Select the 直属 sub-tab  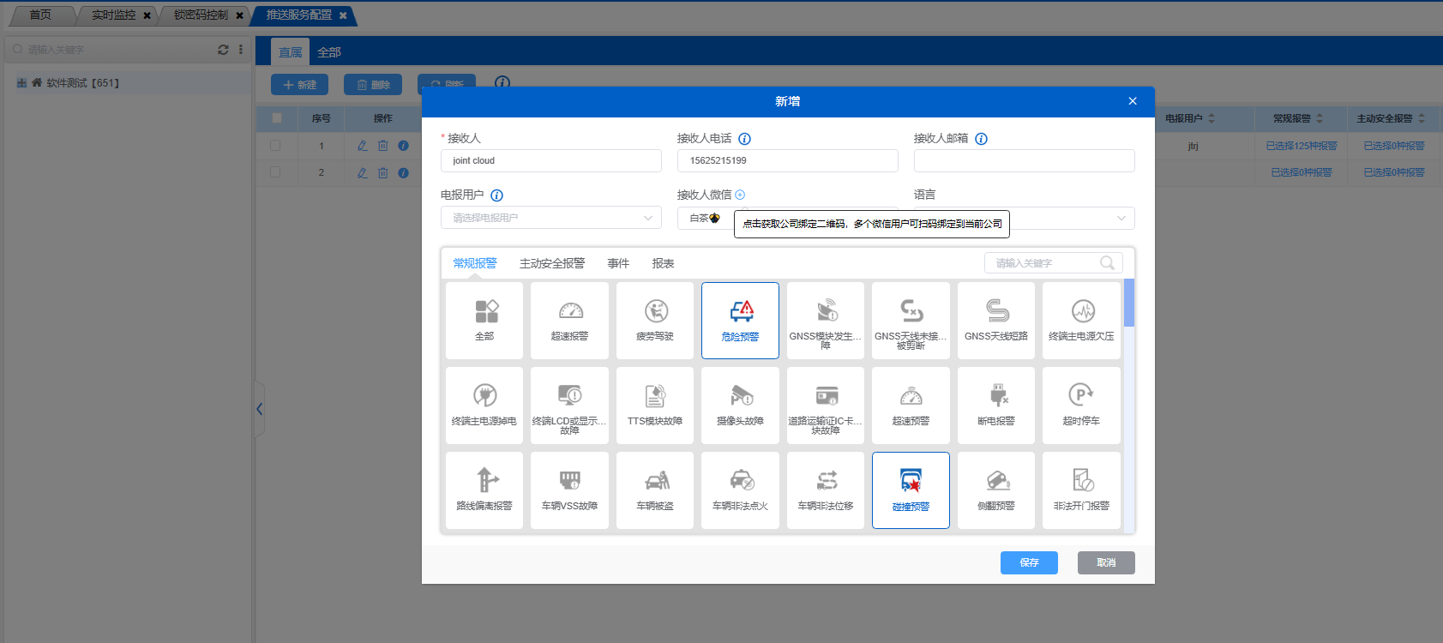[x=290, y=52]
